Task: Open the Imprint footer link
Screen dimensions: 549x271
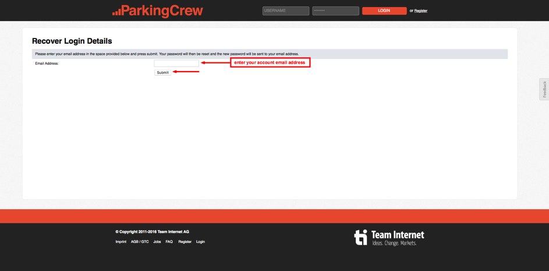Action: [121, 241]
